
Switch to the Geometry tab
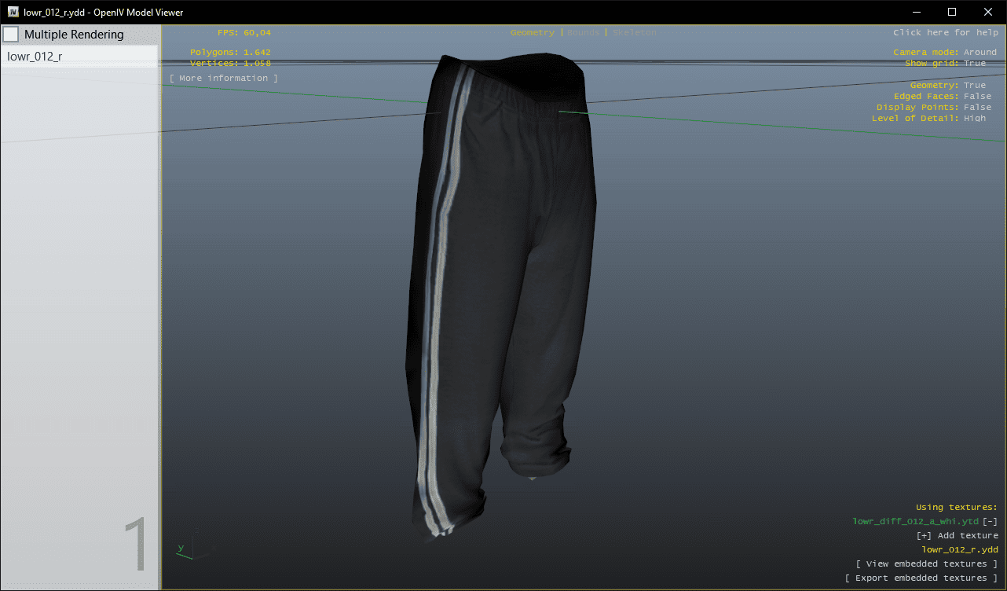click(x=532, y=32)
